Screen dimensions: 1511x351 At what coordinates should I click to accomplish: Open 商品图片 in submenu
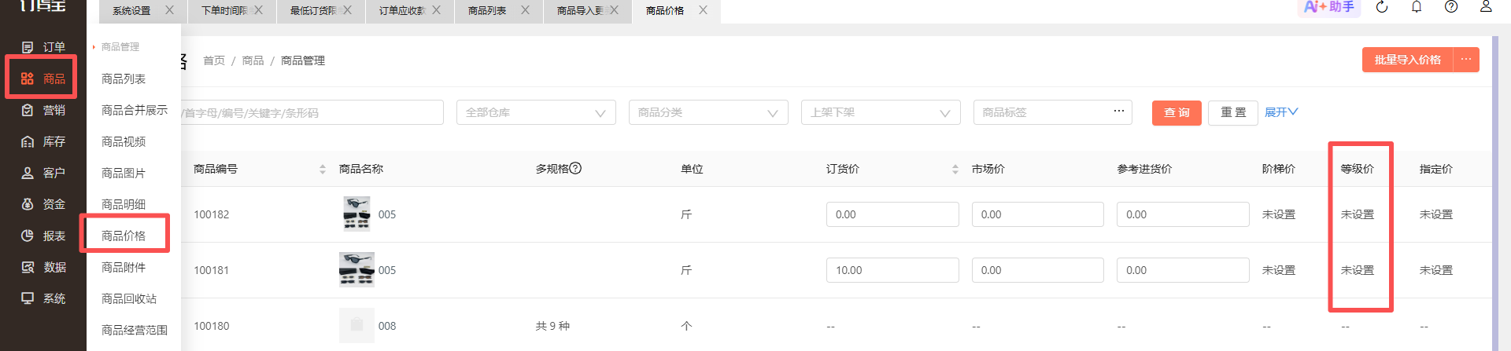point(124,173)
